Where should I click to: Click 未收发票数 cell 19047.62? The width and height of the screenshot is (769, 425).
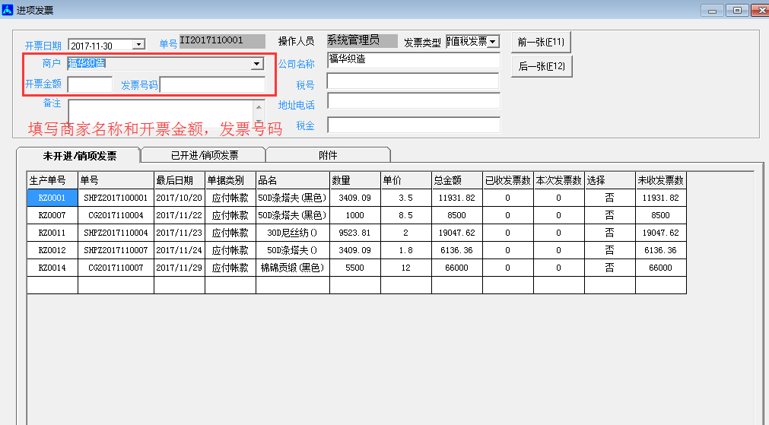(x=661, y=233)
